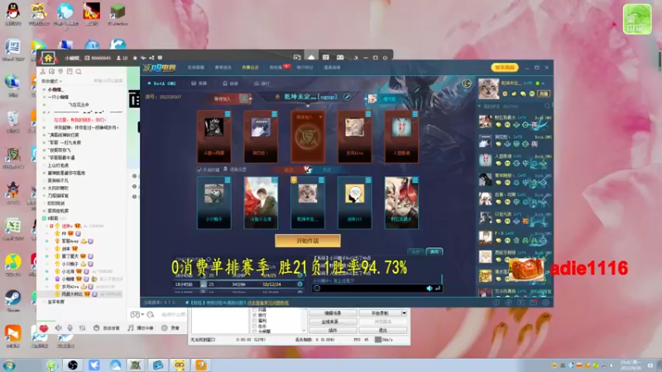The image size is (662, 372).
Task: Collapse the friends list header triangle
Action: [x=480, y=107]
